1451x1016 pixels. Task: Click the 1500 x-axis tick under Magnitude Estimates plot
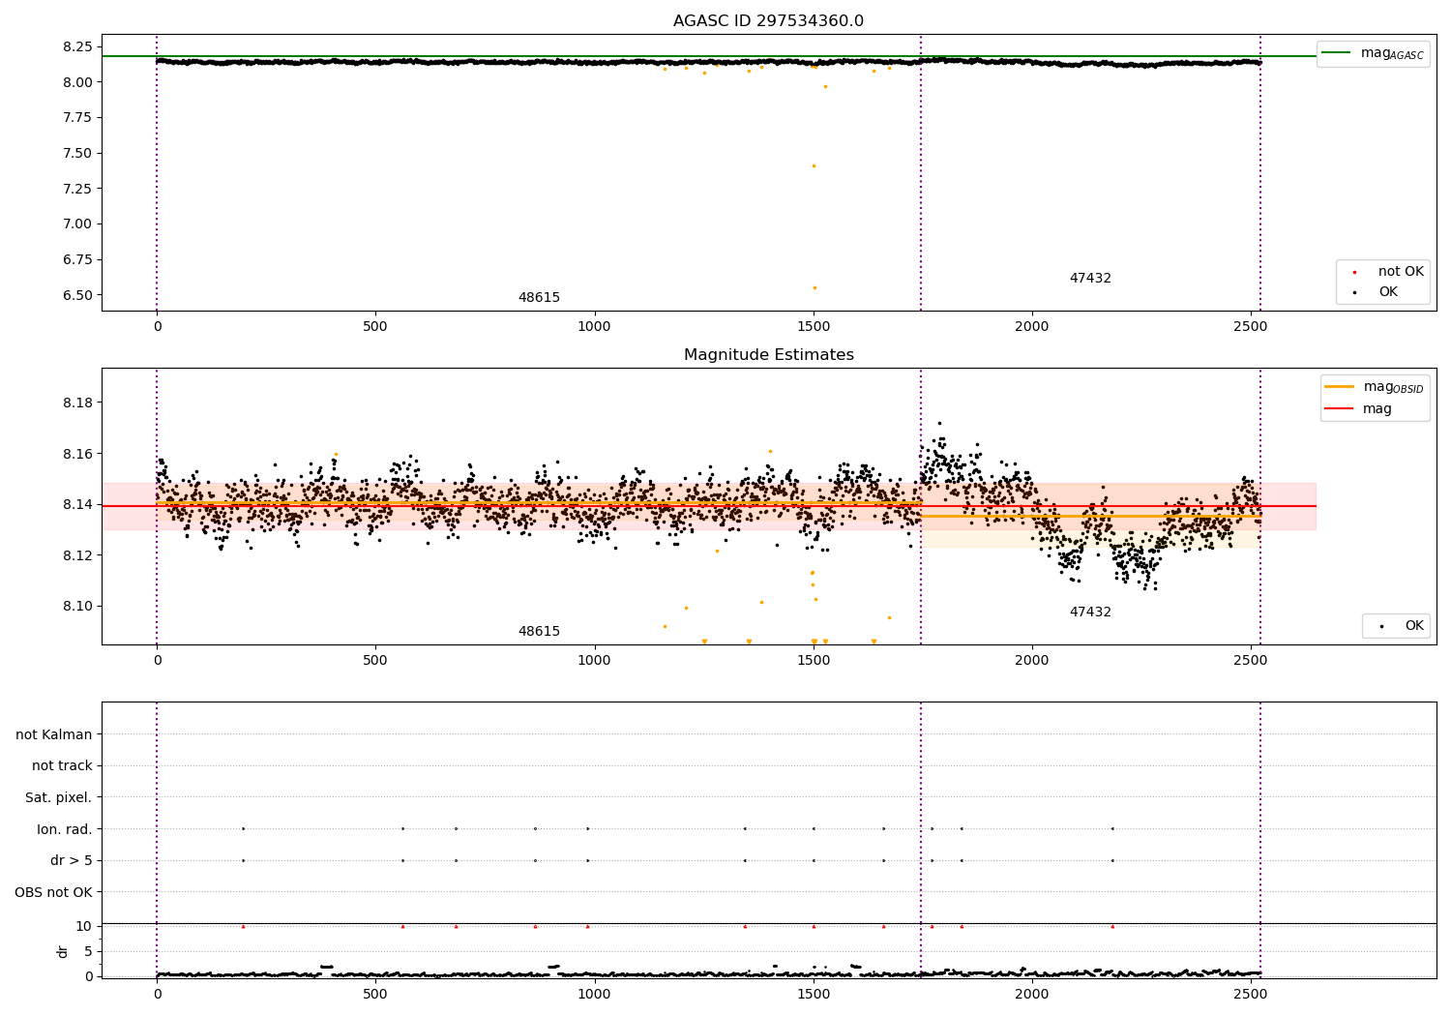[x=814, y=661]
